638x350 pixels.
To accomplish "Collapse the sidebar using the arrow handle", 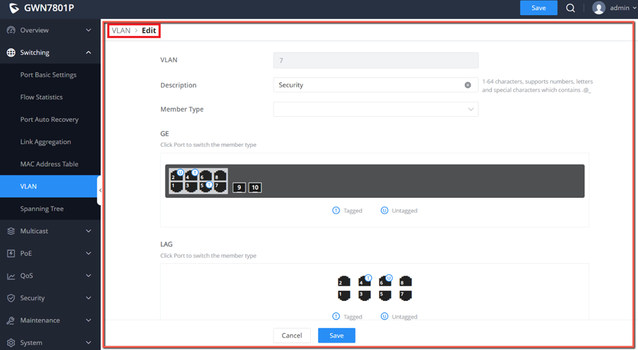I will click(x=99, y=190).
